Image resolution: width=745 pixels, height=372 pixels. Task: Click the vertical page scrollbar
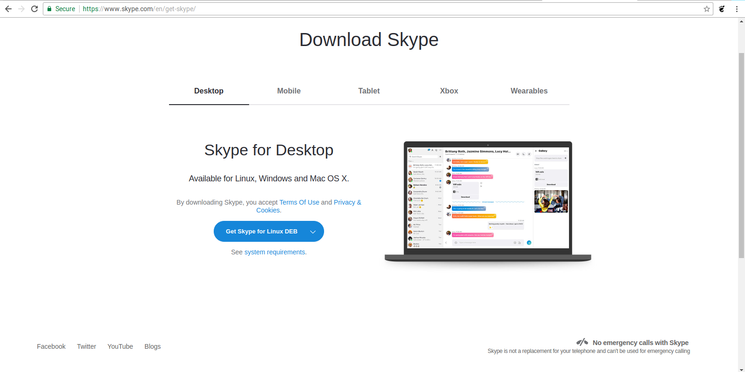click(741, 156)
